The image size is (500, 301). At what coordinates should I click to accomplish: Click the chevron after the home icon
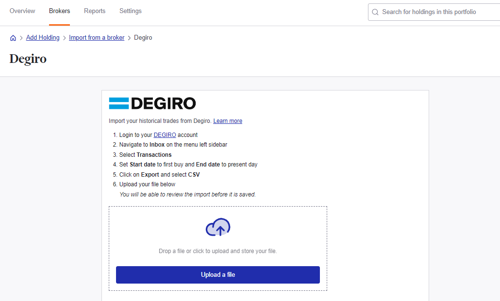coord(21,37)
